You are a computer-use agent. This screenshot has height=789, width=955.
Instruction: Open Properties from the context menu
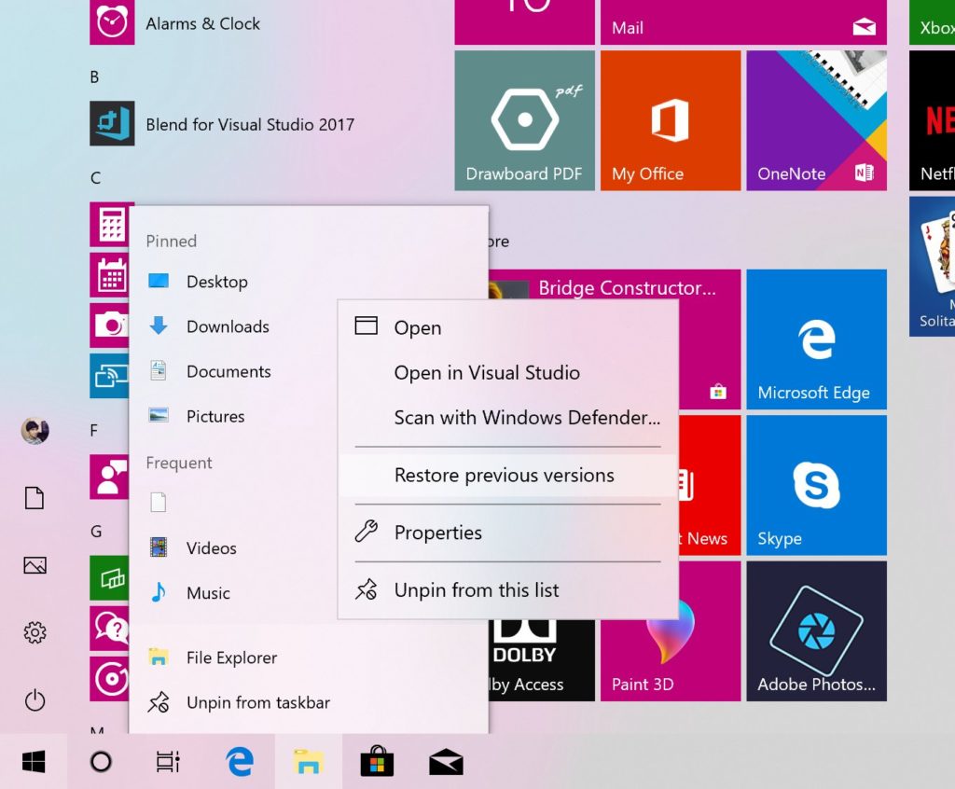[x=438, y=533]
